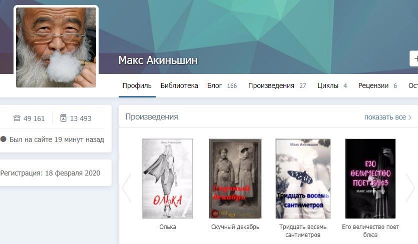Click the crown rating icon
This screenshot has height=244, width=418.
[x=17, y=118]
